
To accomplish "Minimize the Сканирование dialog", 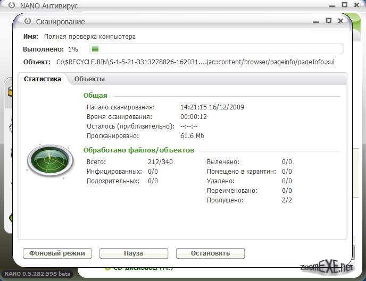I will pyautogui.click(x=316, y=21).
